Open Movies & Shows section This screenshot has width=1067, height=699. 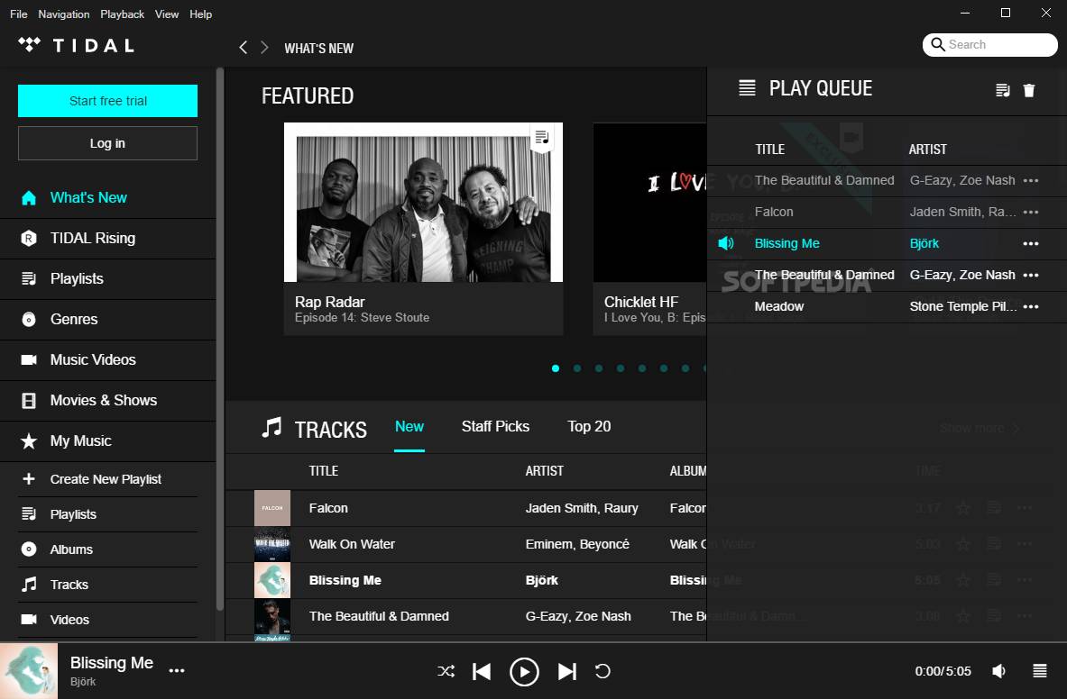coord(107,401)
